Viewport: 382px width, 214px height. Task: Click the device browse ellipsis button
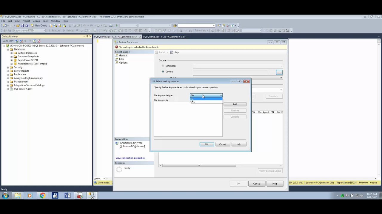pyautogui.click(x=279, y=73)
